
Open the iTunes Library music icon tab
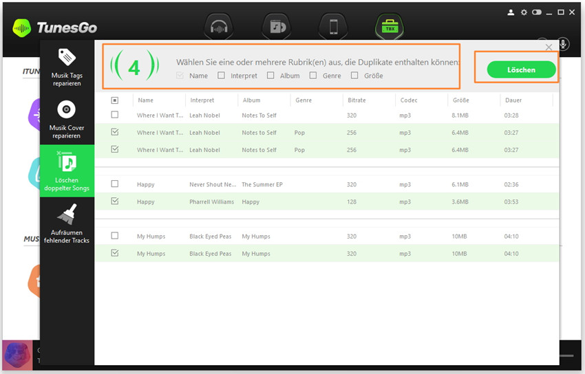[x=277, y=27]
